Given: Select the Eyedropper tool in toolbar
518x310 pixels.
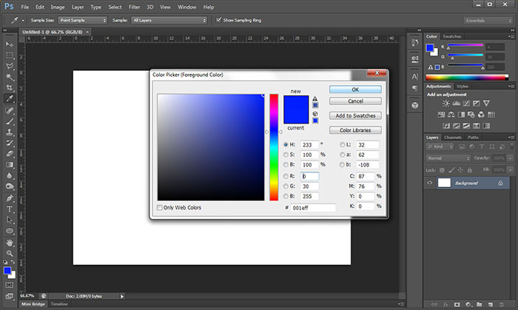Looking at the screenshot, I should [10, 98].
